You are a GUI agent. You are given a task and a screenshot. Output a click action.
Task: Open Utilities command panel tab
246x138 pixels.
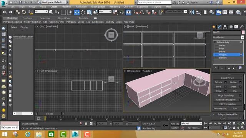242,27
